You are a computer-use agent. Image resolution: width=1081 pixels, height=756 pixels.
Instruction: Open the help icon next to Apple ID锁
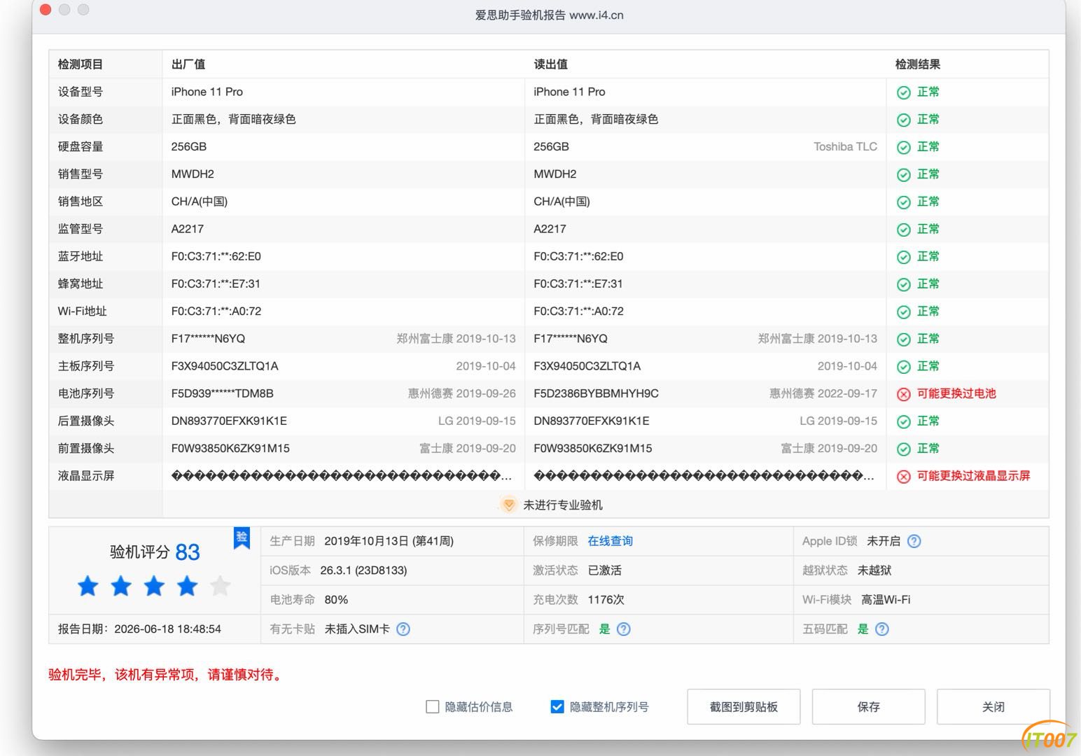pos(914,541)
